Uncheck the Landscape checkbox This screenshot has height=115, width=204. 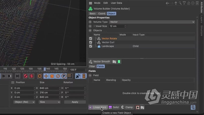pos(91,46)
